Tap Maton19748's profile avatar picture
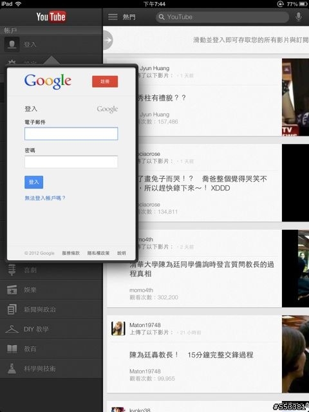The image size is (309, 412). [x=118, y=328]
